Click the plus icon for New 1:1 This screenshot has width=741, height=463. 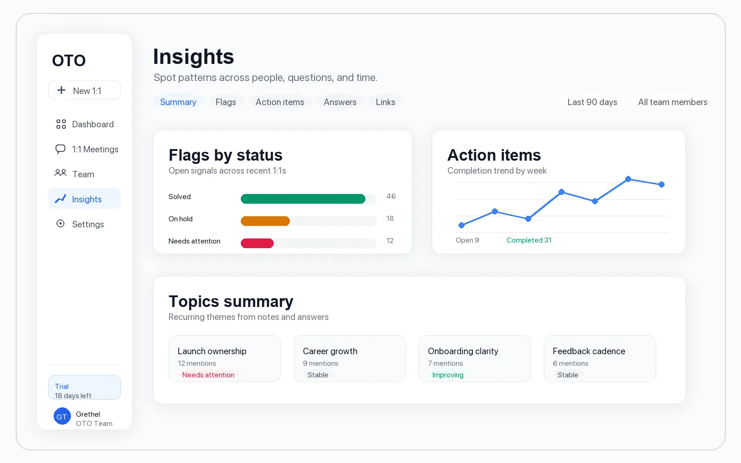[61, 90]
